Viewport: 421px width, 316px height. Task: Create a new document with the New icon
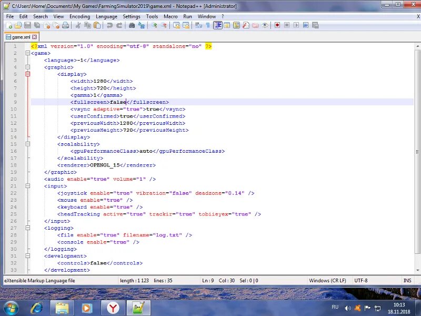click(9, 25)
